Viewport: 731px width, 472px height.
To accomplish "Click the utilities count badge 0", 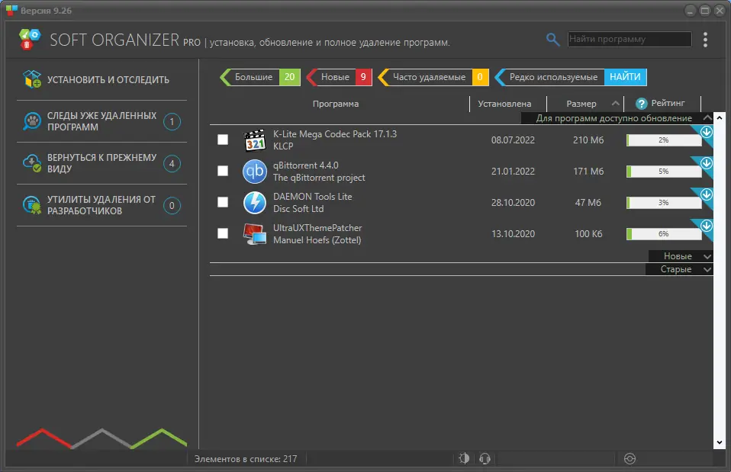I will (x=172, y=205).
